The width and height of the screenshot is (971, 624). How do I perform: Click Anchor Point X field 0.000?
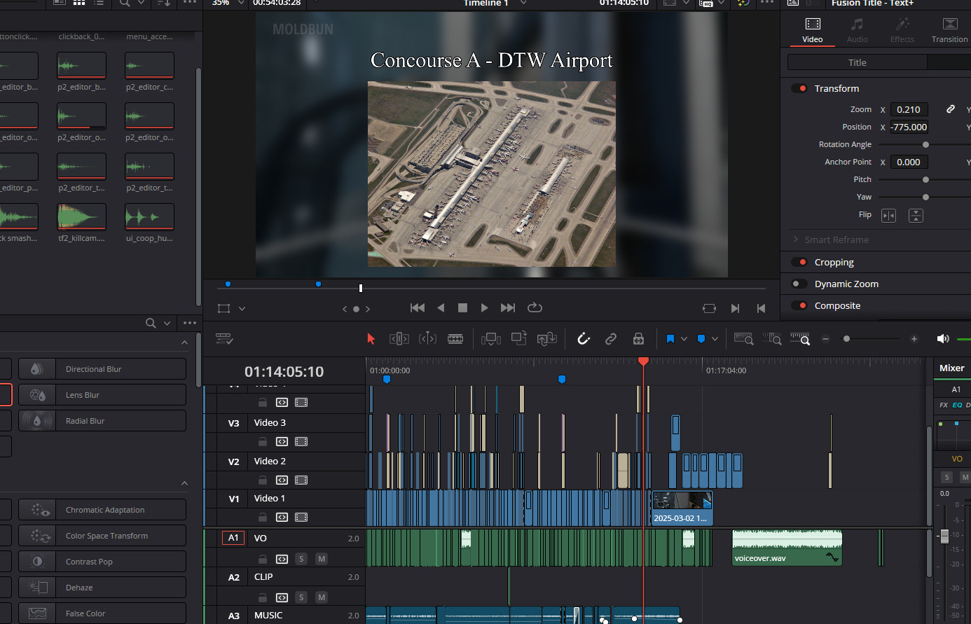click(909, 162)
